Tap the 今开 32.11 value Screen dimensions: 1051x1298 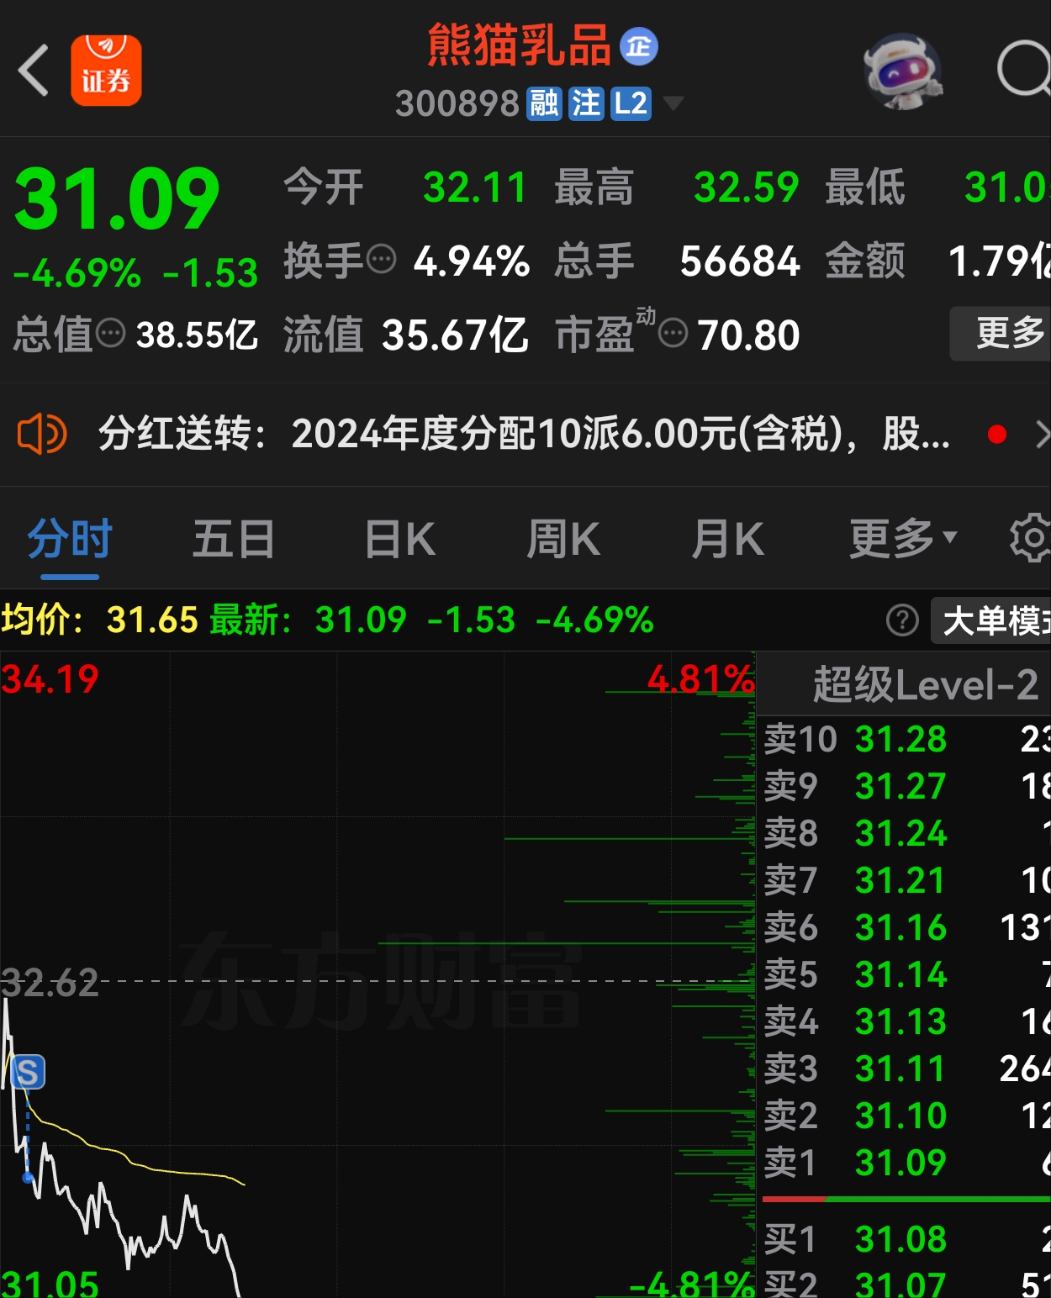(x=475, y=187)
